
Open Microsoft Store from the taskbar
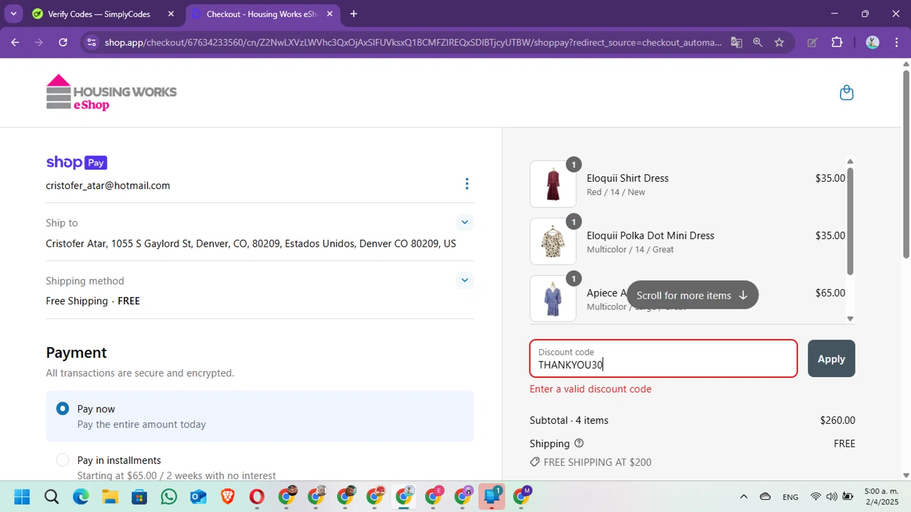(x=140, y=497)
